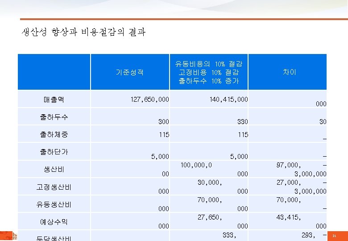This screenshot has height=241, width=348.
Task: Click the 생산비 row label
Action: tap(54, 169)
